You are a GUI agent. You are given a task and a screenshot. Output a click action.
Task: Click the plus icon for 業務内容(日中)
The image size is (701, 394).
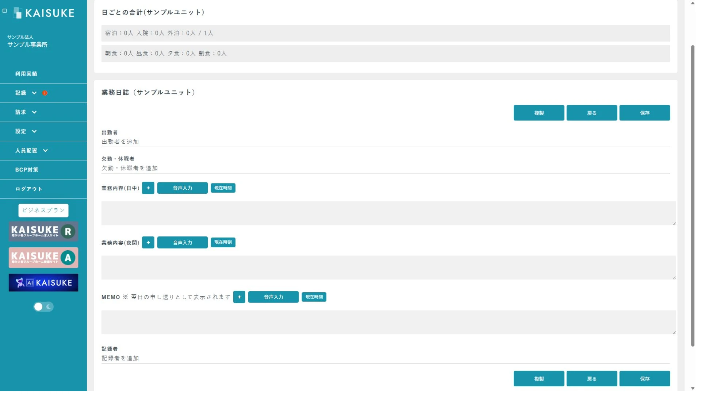[148, 188]
